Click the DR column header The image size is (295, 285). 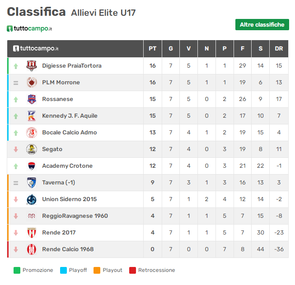point(279,49)
